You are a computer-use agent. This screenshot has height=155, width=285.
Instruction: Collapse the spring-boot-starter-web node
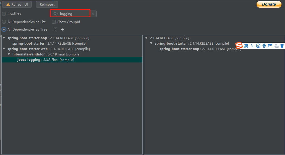pyautogui.click(x=4, y=49)
